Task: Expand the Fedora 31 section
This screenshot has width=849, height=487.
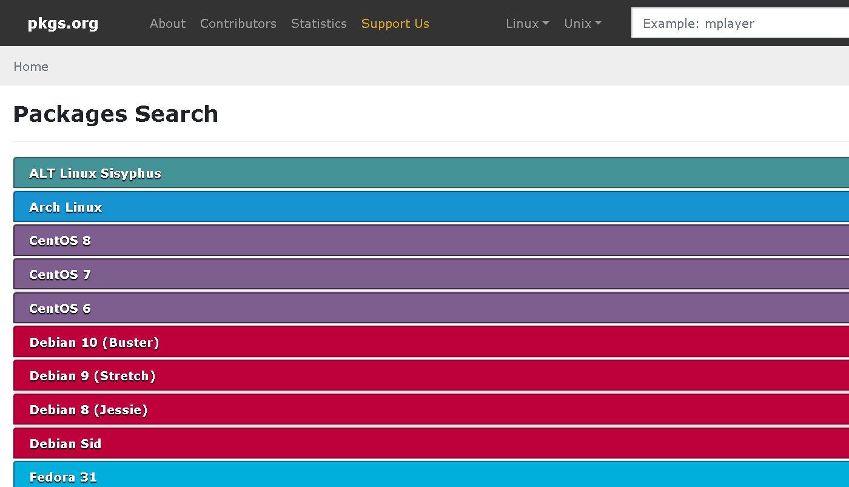Action: coord(431,475)
